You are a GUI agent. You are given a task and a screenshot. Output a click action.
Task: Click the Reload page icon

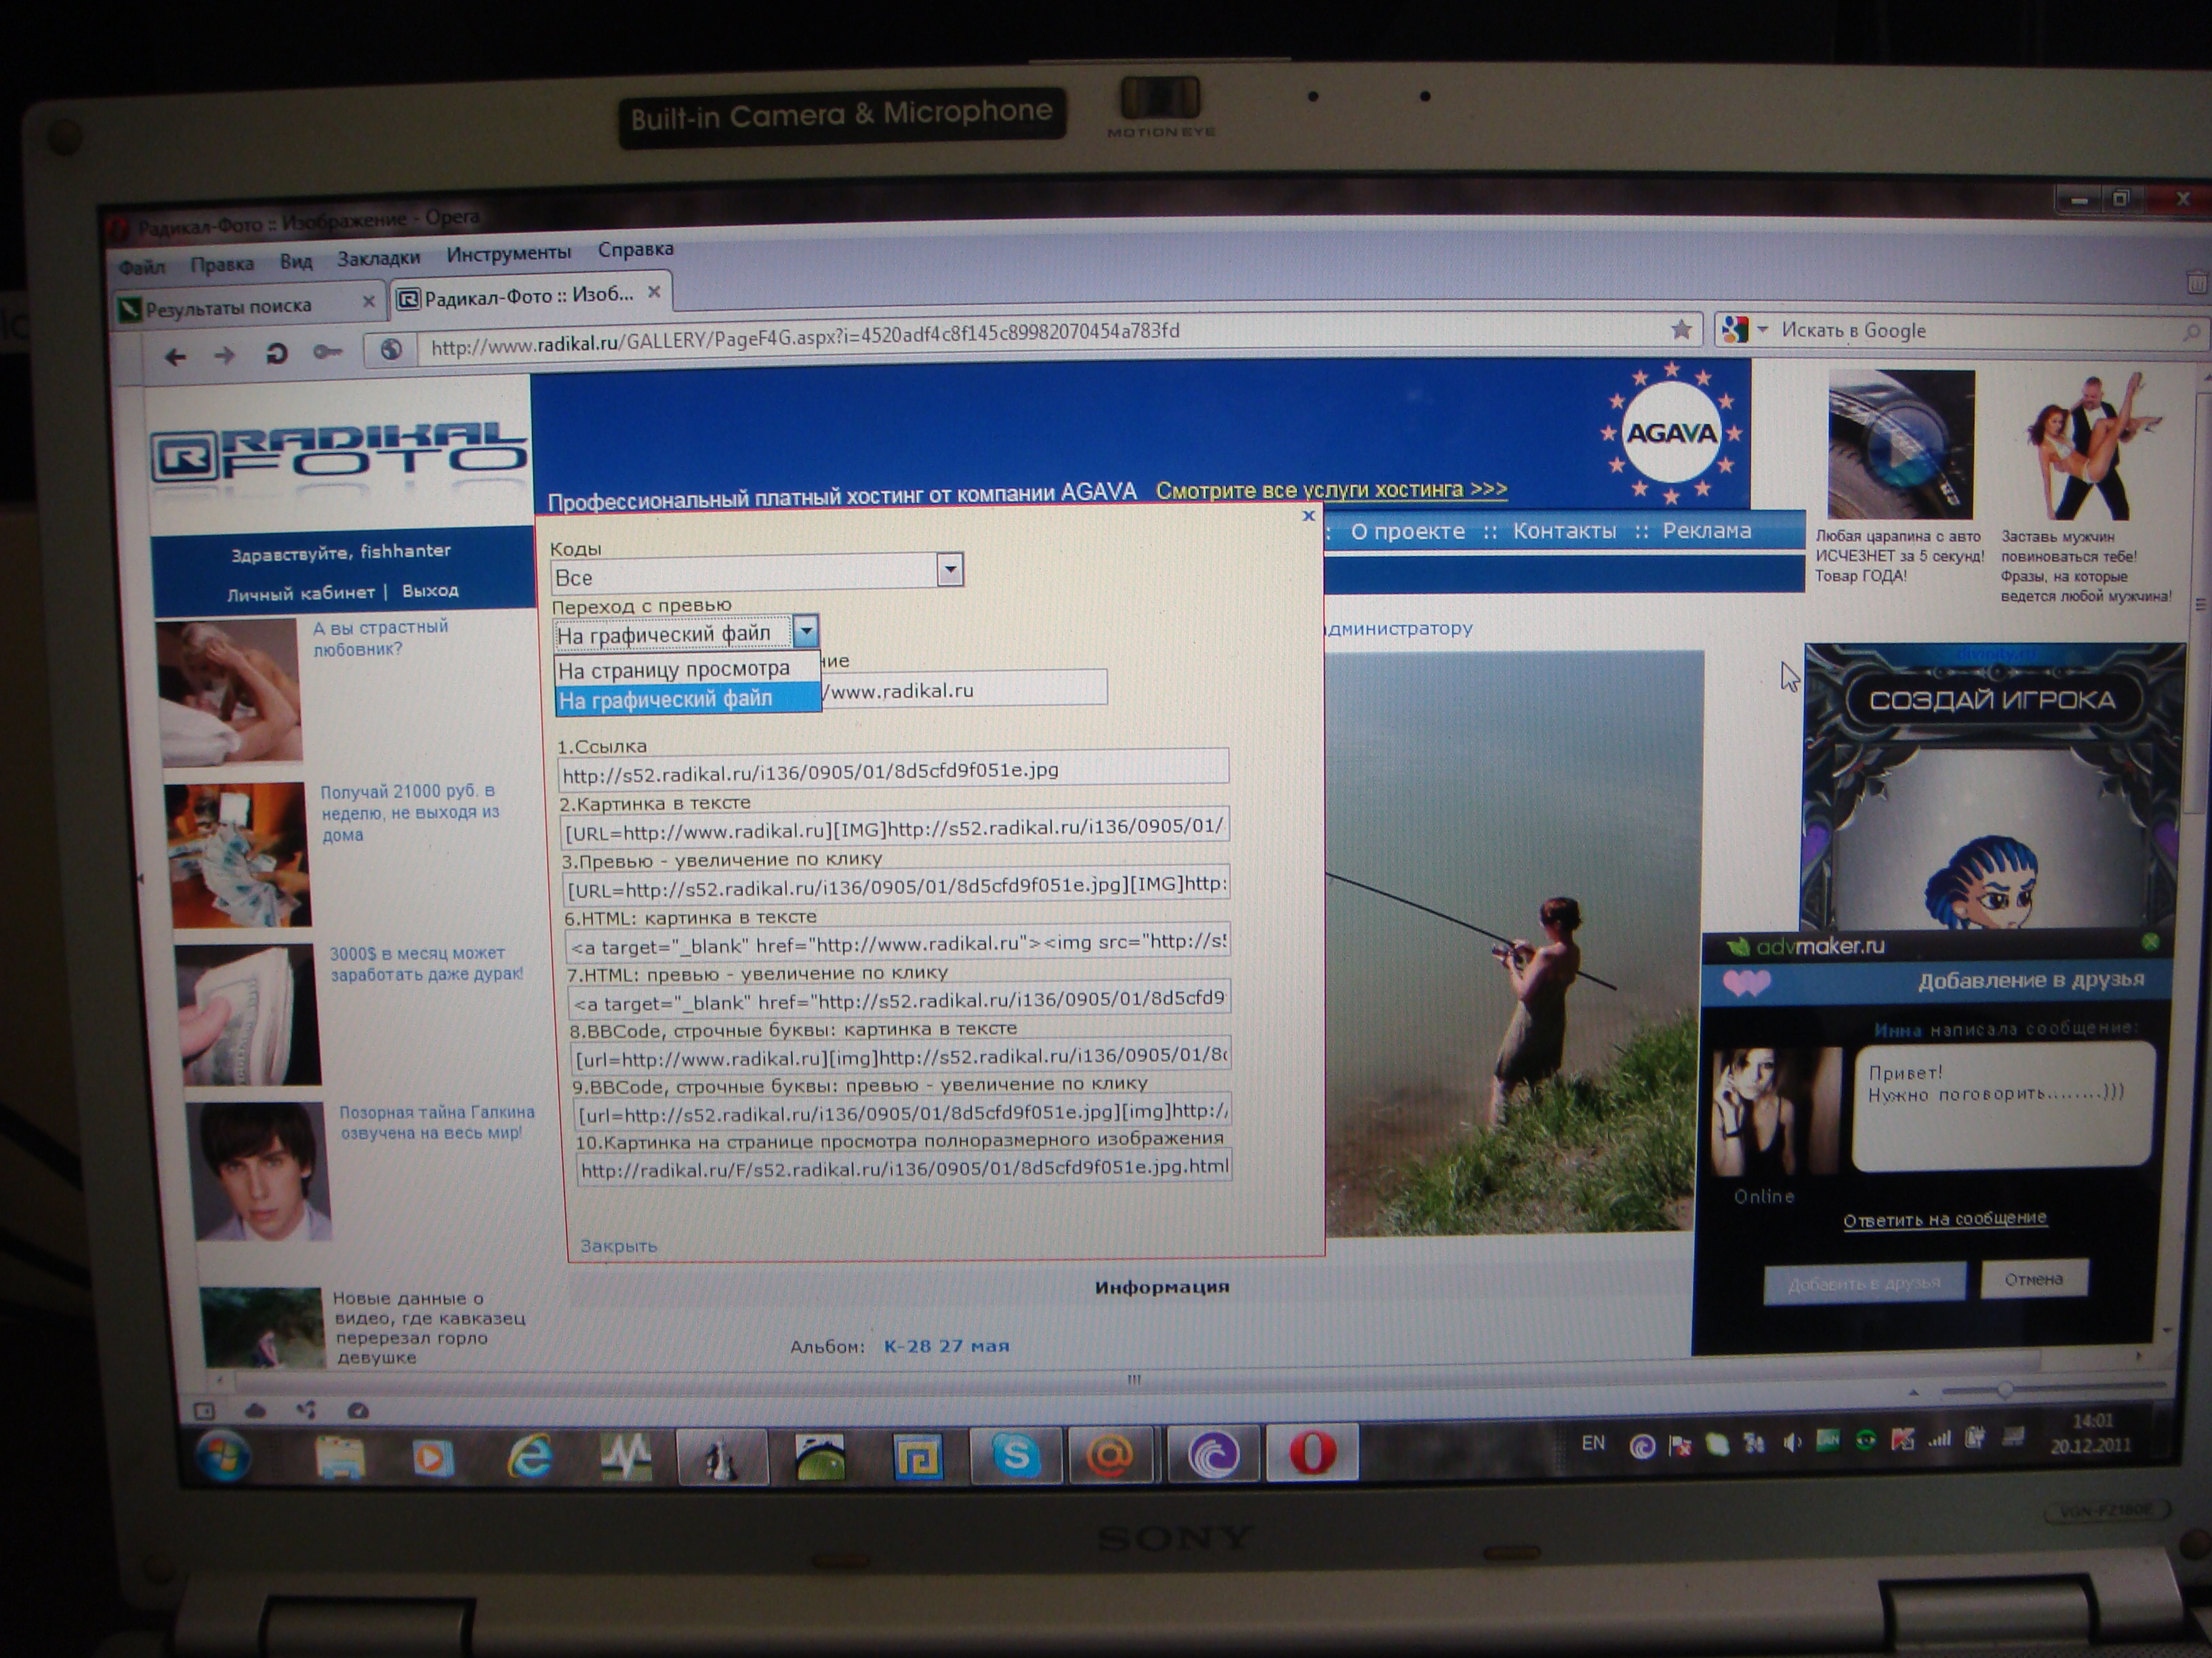coord(276,354)
